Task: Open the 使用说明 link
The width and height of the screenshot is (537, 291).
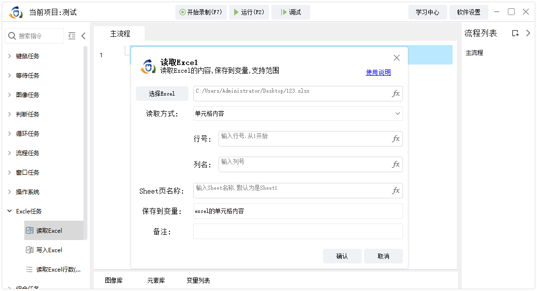Action: pyautogui.click(x=378, y=72)
